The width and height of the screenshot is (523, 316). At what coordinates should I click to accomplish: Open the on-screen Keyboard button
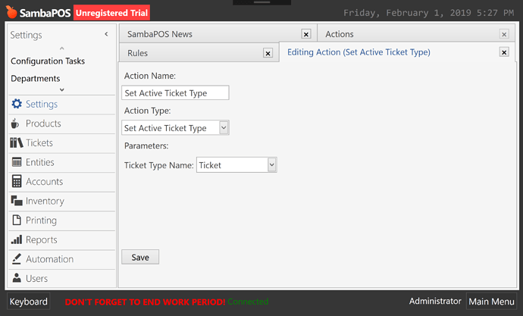tap(28, 302)
